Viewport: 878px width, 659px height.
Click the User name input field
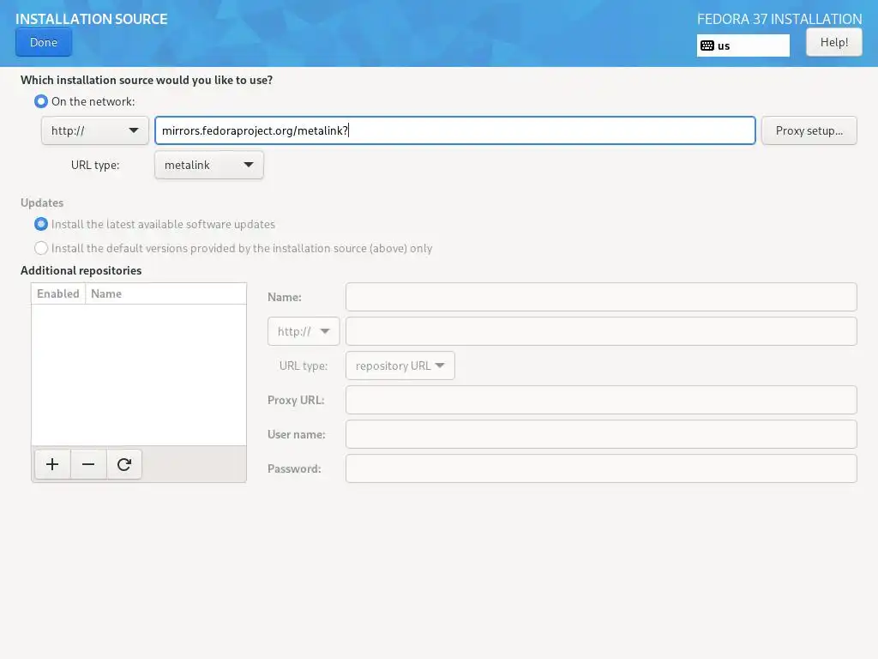tap(601, 434)
